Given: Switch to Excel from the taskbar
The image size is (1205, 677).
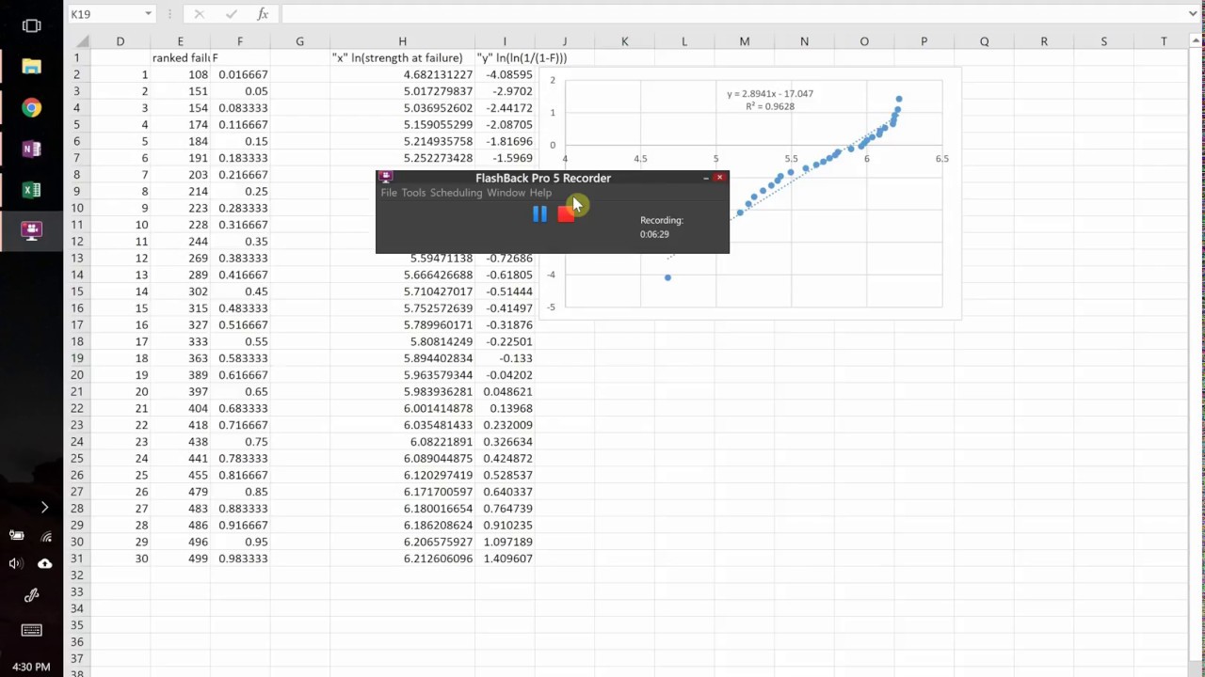Looking at the screenshot, I should pyautogui.click(x=31, y=190).
